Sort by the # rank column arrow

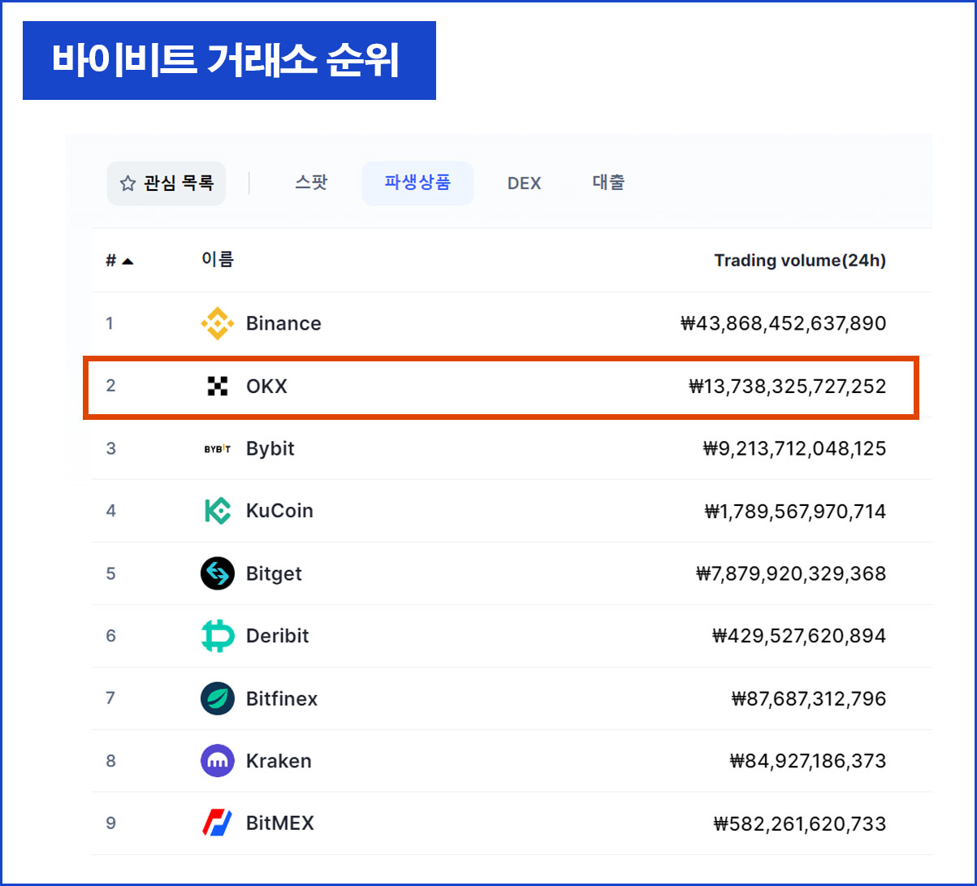(128, 261)
